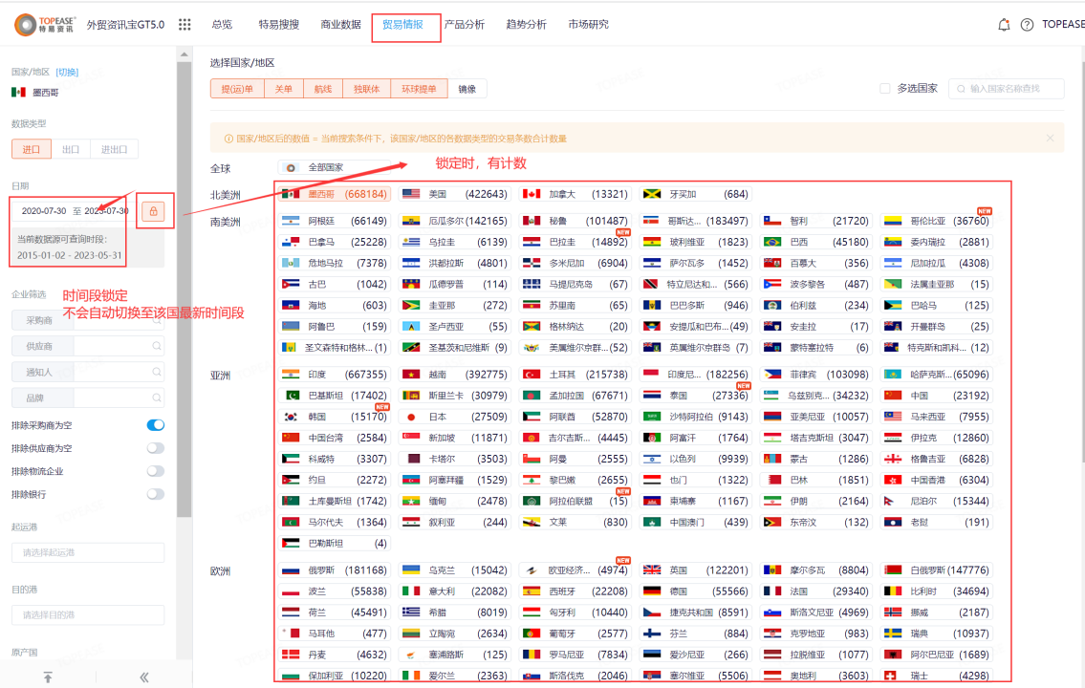Select the Canada flag 加拿大

[x=575, y=194]
